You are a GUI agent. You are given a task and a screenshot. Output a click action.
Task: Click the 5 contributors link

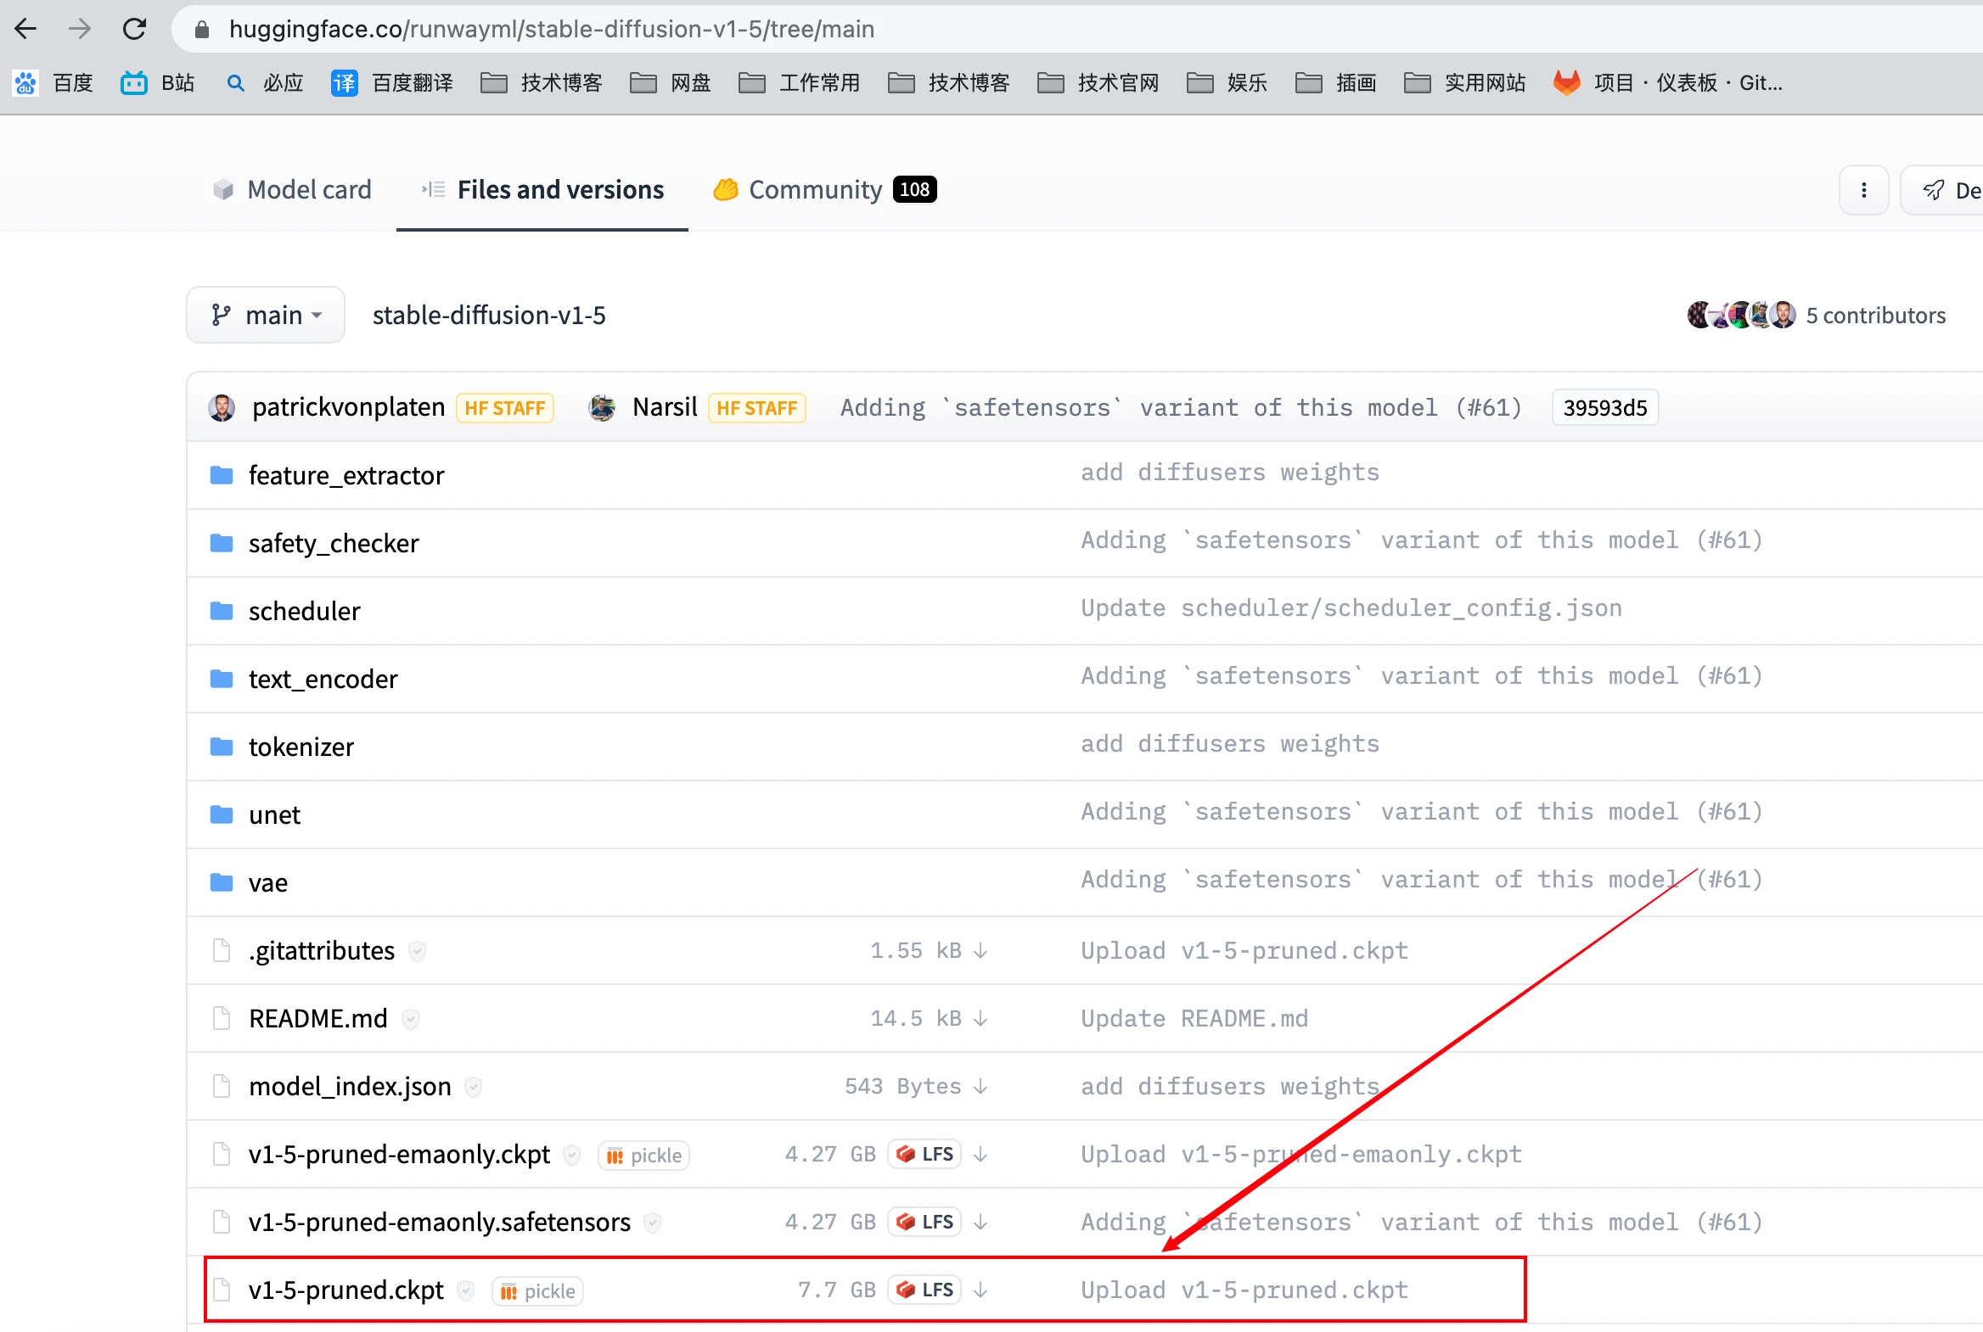click(1874, 315)
